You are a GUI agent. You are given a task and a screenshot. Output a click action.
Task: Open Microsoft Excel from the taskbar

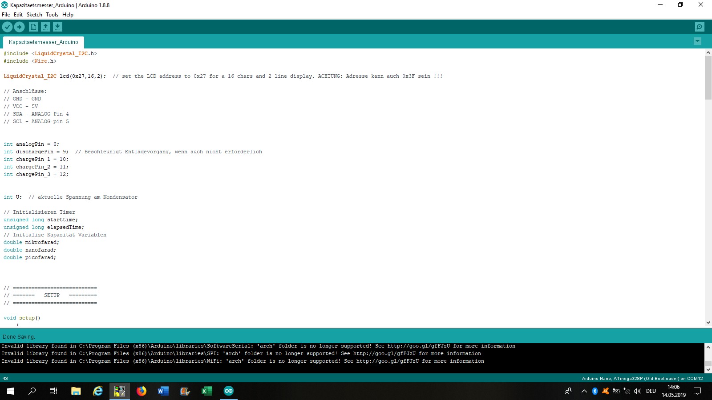[x=207, y=391]
